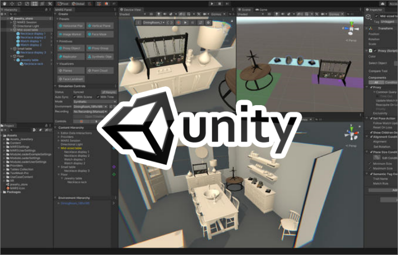Open the custom editor tools wrench icon
This screenshot has width=398, height=255.
pyautogui.click(x=50, y=4)
